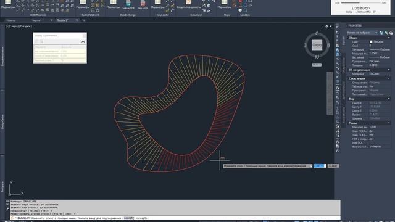Open the Внешние ссылки side palette tab

tap(2, 56)
